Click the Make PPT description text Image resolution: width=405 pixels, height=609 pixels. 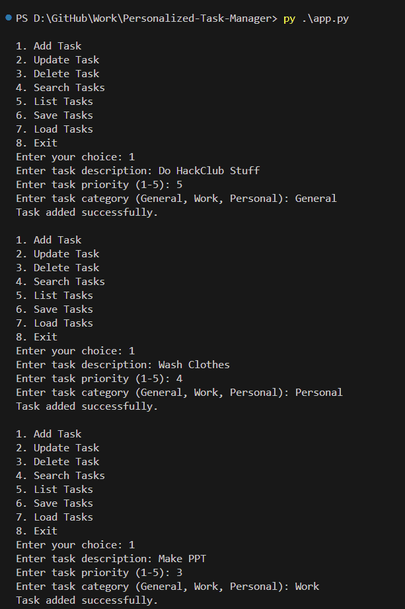[182, 559]
